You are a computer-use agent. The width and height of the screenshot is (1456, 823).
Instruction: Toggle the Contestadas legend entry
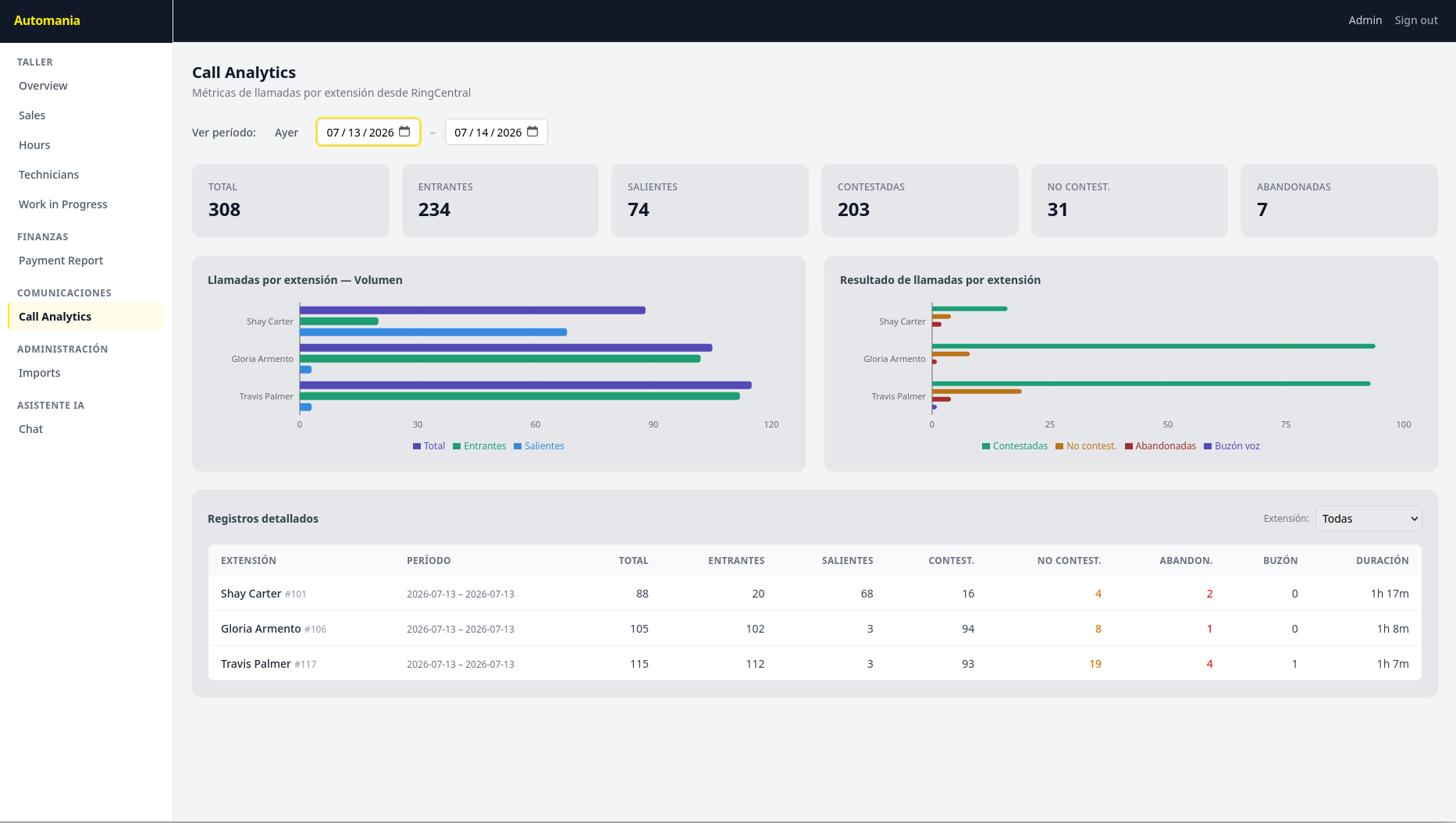[1015, 446]
